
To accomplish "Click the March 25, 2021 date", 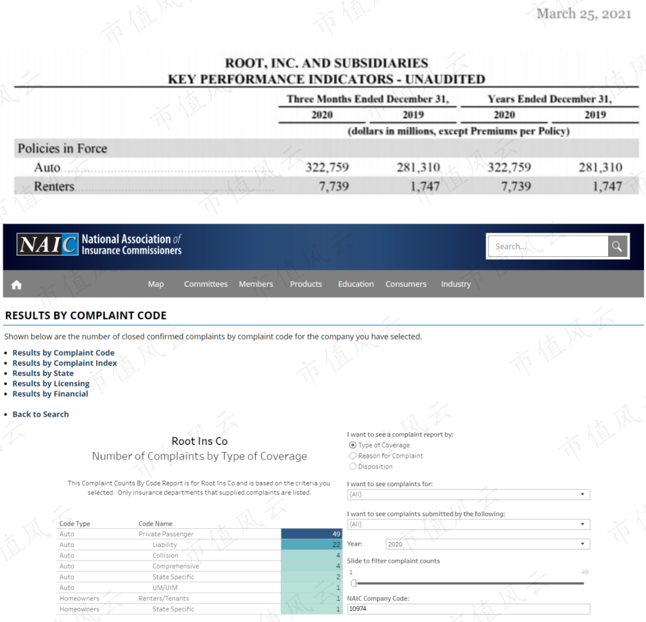I will pyautogui.click(x=584, y=14).
